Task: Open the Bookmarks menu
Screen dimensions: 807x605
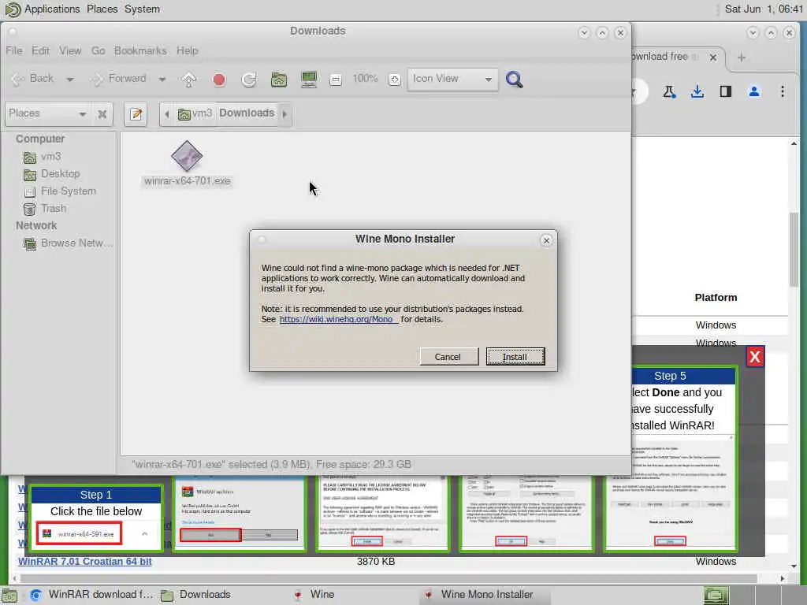Action: [x=140, y=50]
